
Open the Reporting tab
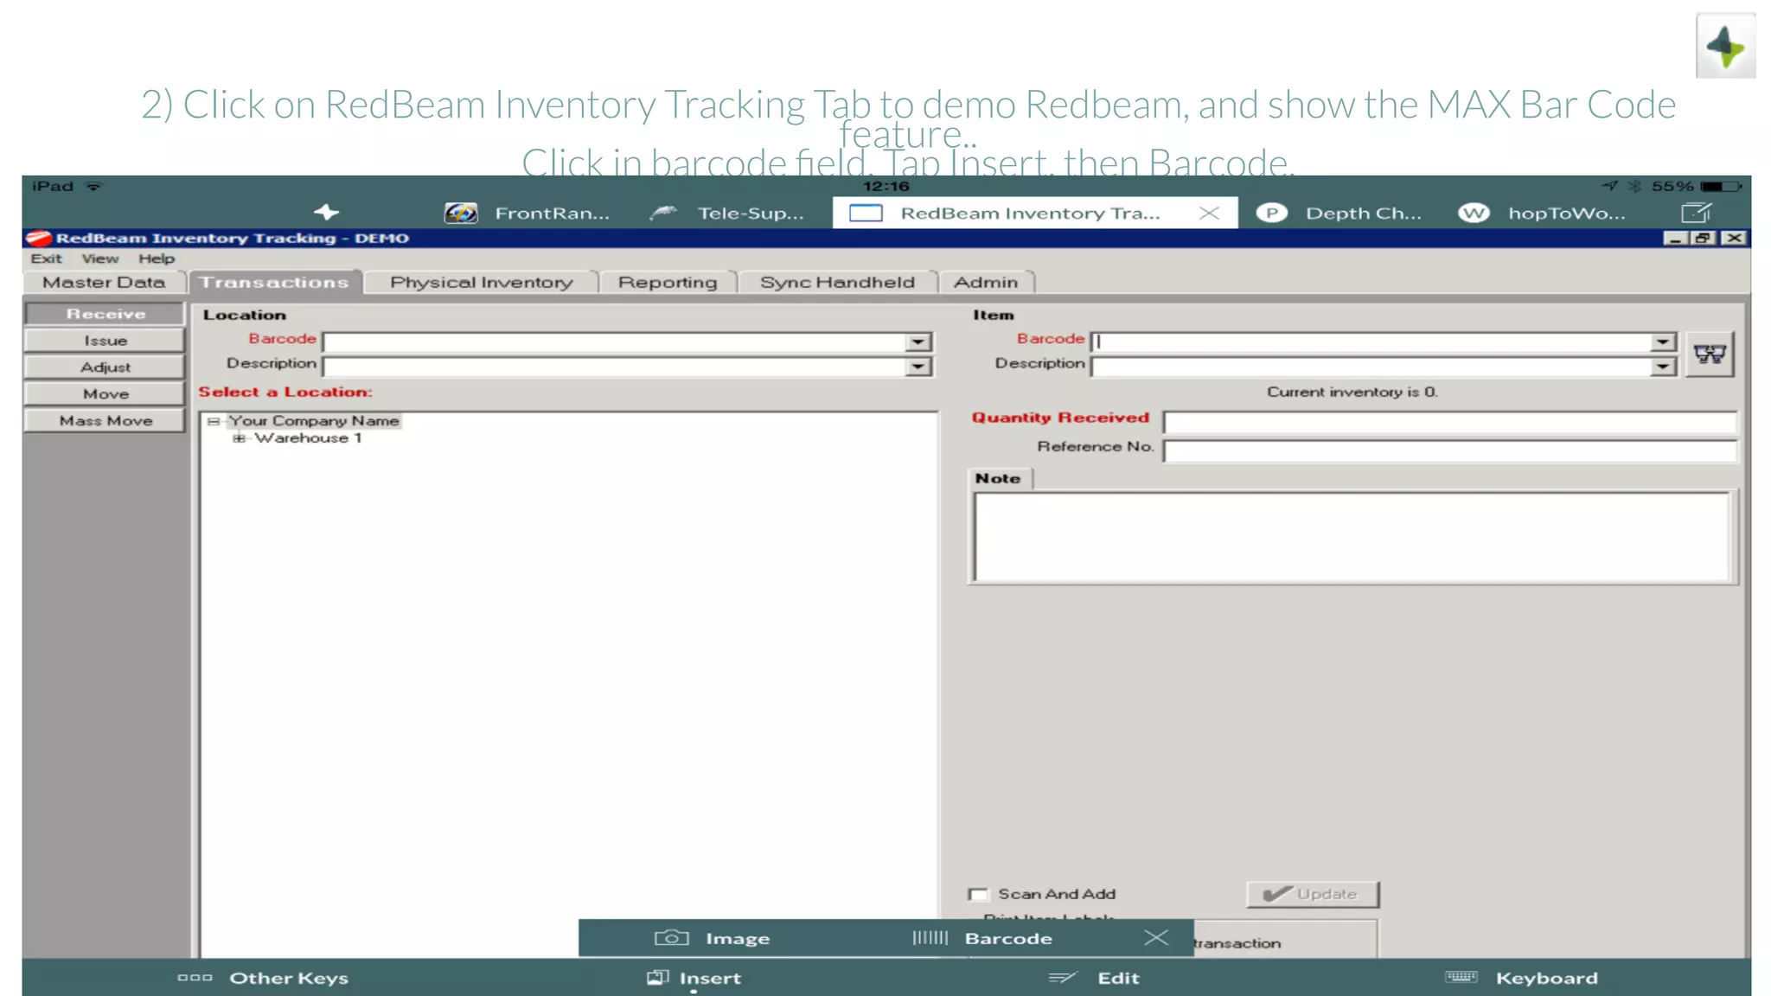668,282
